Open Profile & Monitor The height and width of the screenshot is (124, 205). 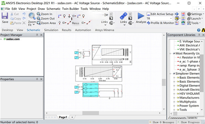tap(161, 23)
